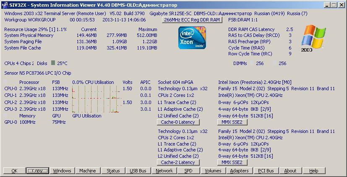Click the OK button
The height and width of the screenshot is (177, 347).
point(14,171)
